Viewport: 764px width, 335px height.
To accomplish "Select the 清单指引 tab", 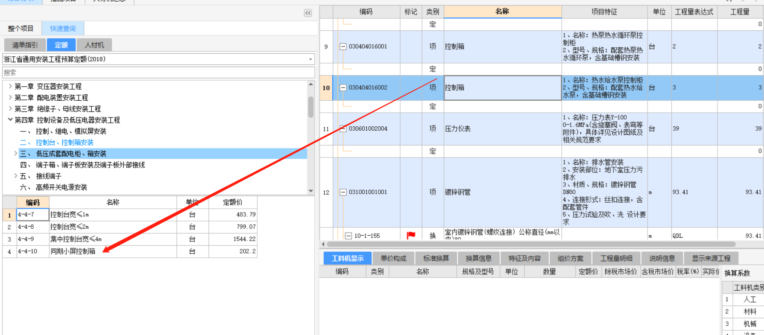I will (x=25, y=45).
